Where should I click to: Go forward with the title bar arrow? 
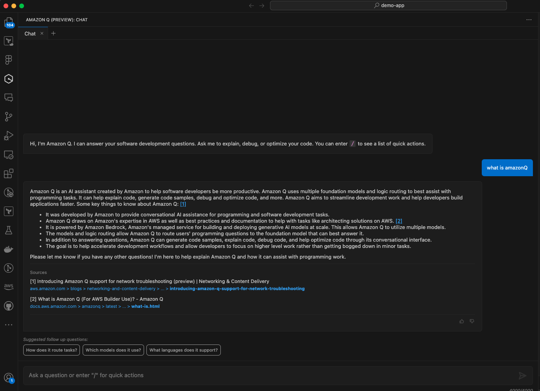(262, 6)
